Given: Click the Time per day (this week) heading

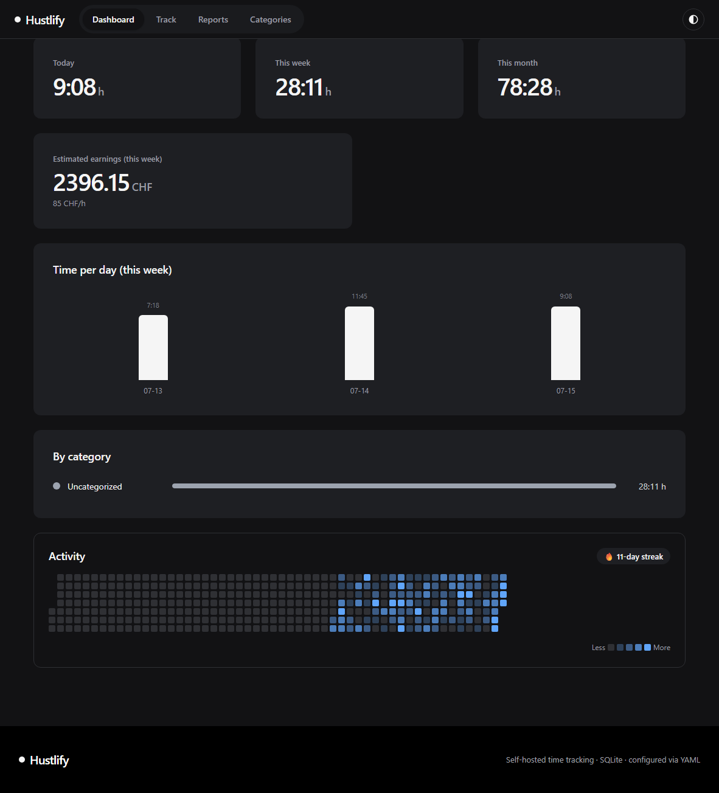Looking at the screenshot, I should tap(113, 270).
